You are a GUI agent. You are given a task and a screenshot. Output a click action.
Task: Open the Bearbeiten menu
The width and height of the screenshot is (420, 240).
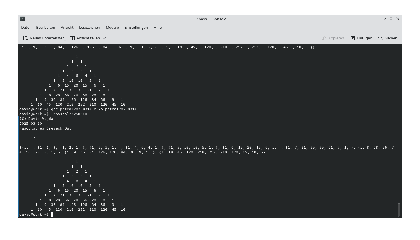pyautogui.click(x=45, y=27)
